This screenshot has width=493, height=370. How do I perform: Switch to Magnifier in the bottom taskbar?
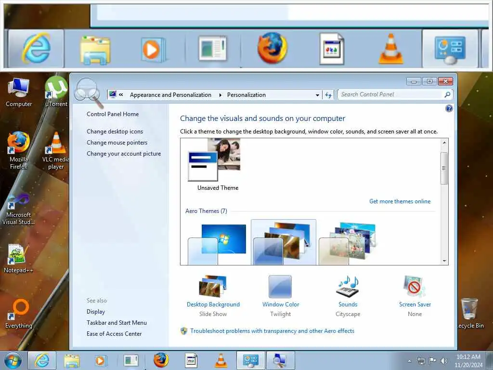[280, 360]
